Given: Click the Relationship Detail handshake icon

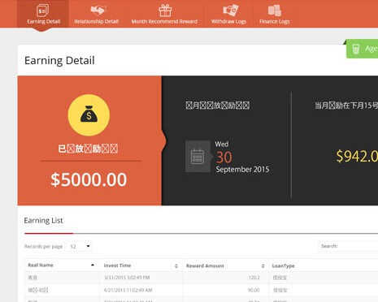Looking at the screenshot, I should [x=97, y=11].
